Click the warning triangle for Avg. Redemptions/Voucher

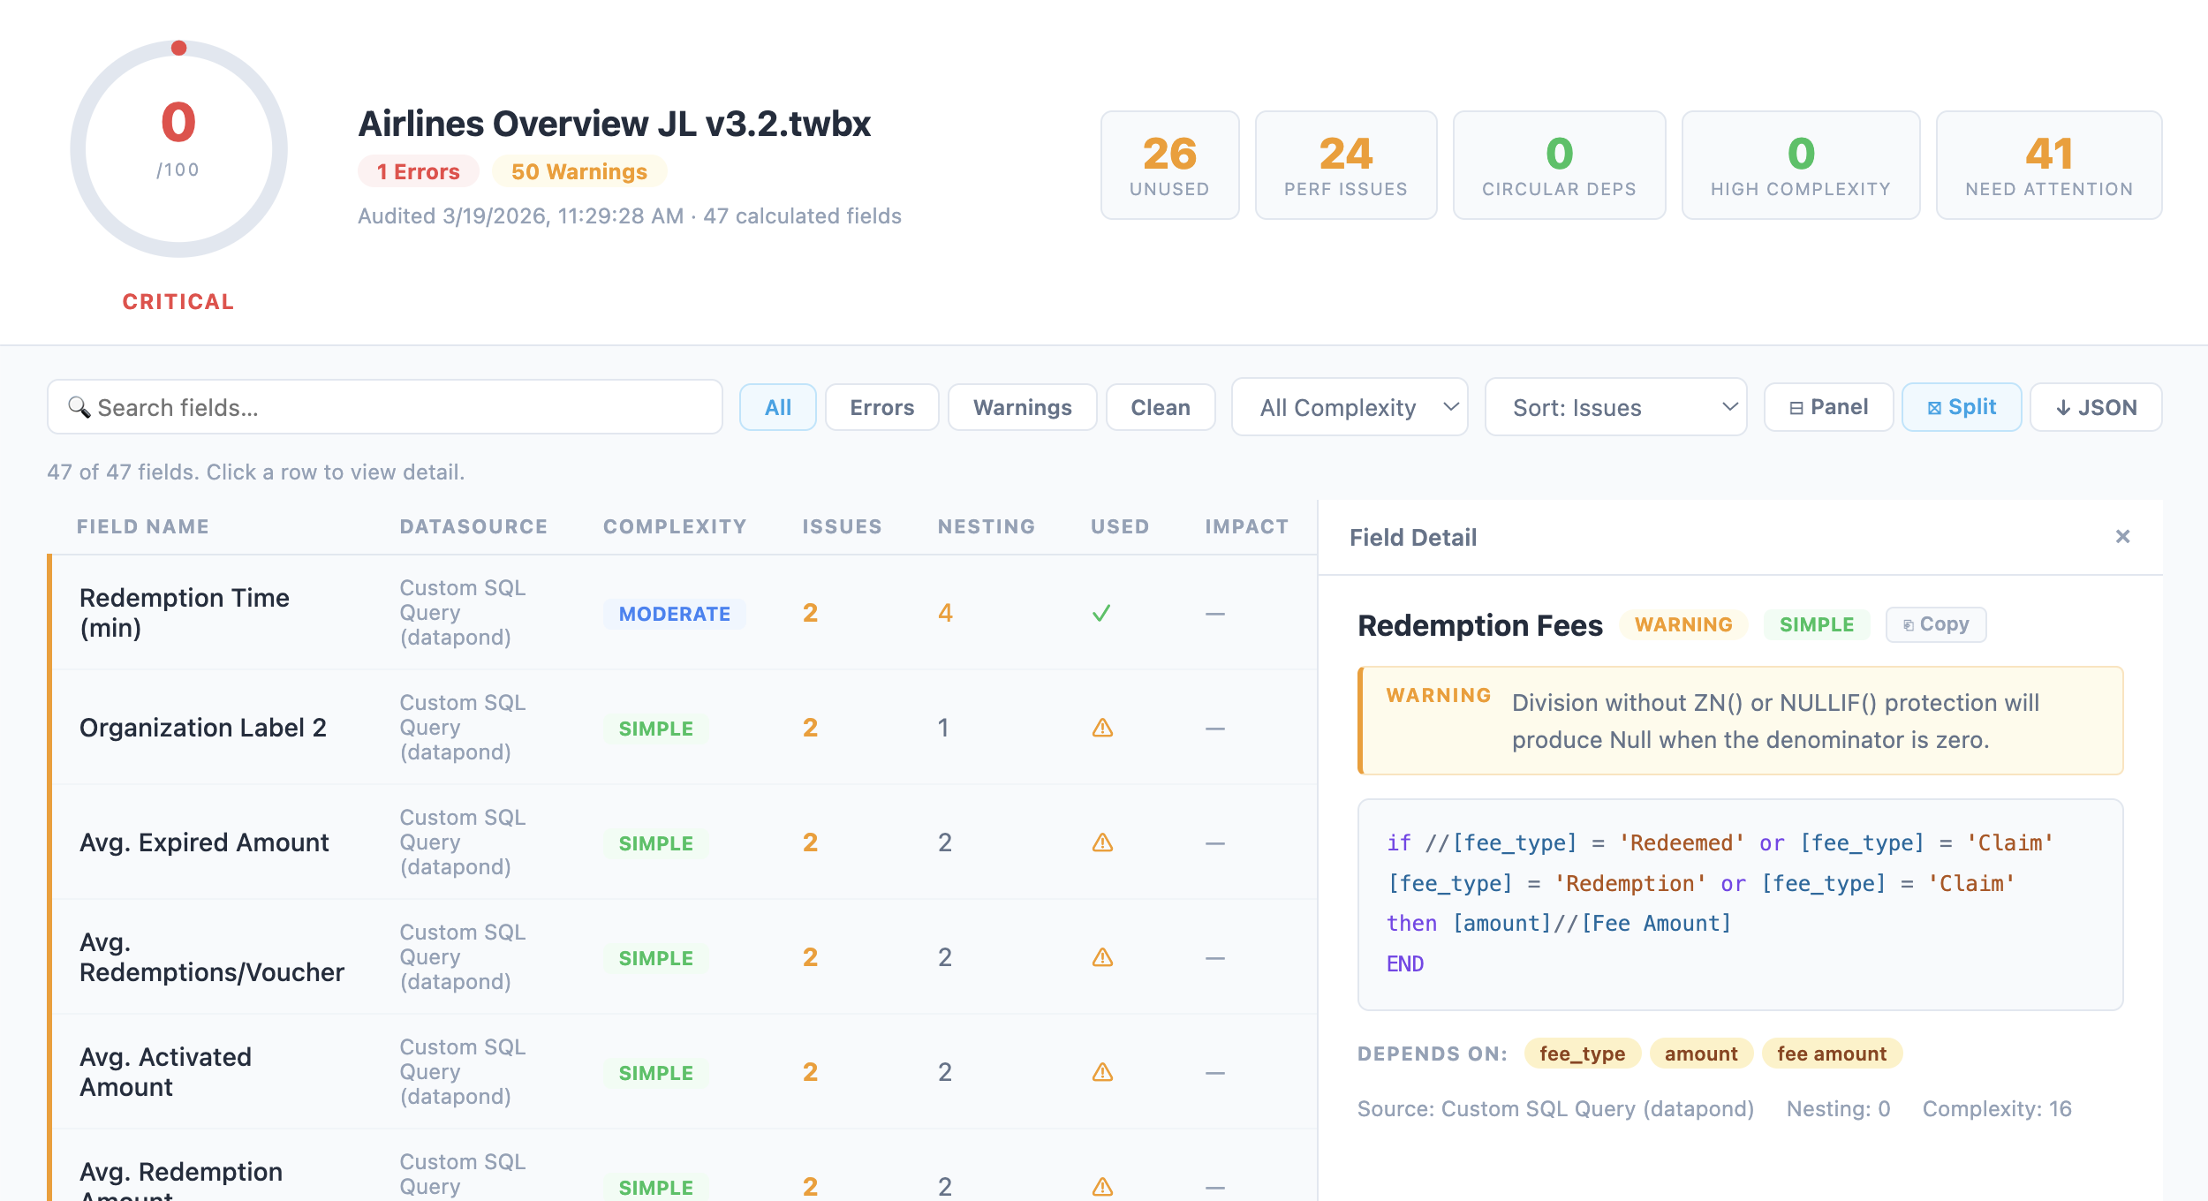(x=1102, y=957)
